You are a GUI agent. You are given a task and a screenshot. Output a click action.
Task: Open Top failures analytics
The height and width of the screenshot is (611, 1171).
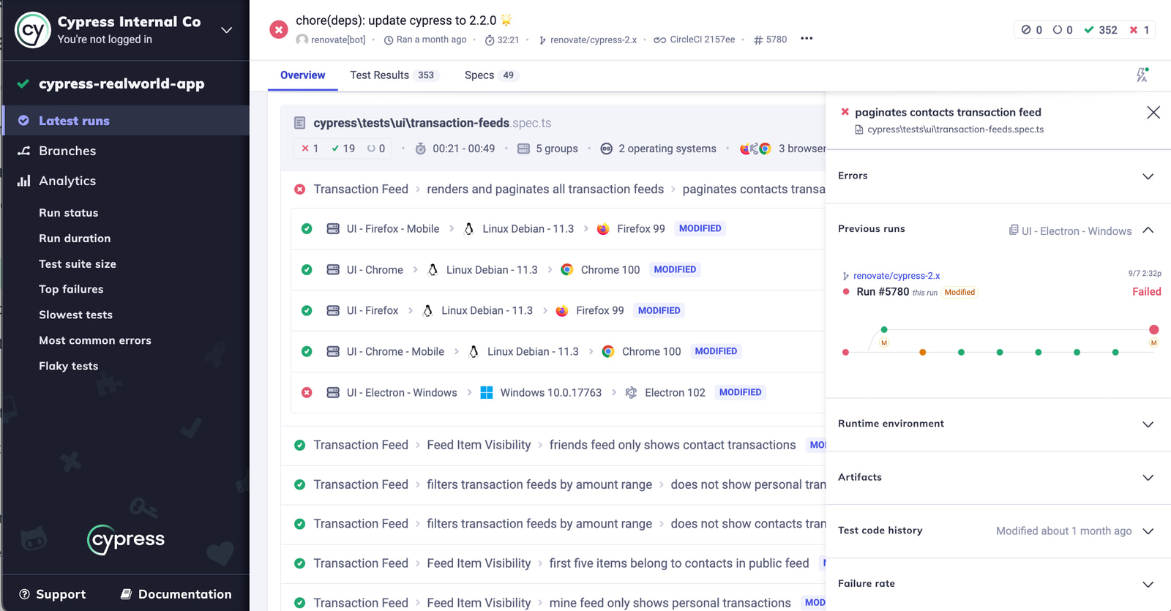[71, 290]
